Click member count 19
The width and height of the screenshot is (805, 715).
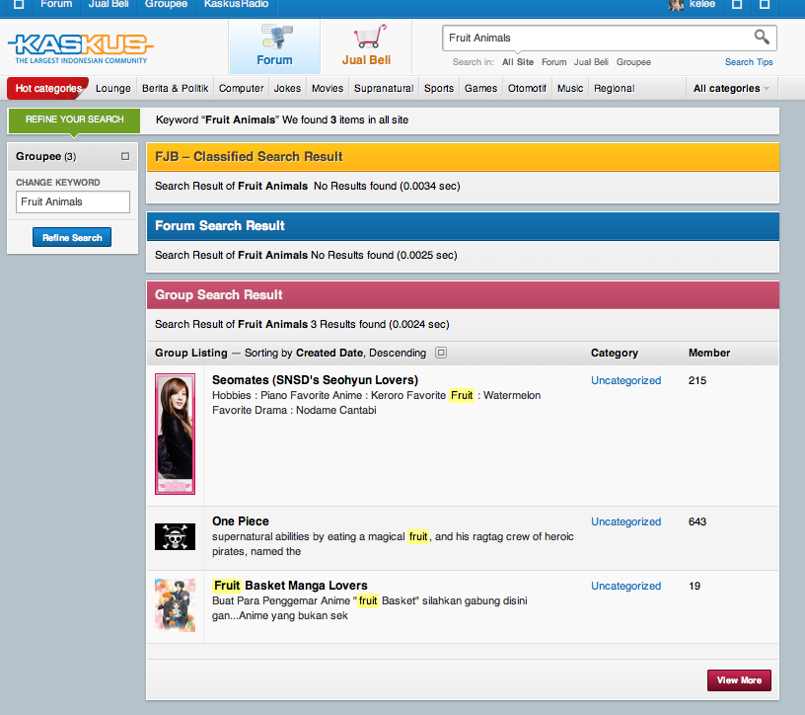(695, 586)
